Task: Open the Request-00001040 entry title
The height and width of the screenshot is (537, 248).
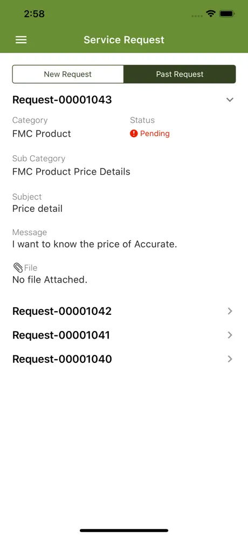Action: (x=62, y=359)
